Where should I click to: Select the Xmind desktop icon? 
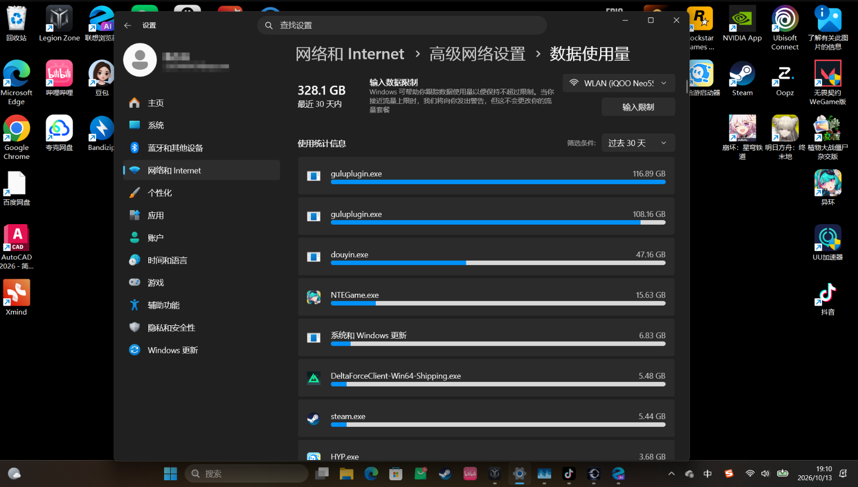(x=17, y=298)
